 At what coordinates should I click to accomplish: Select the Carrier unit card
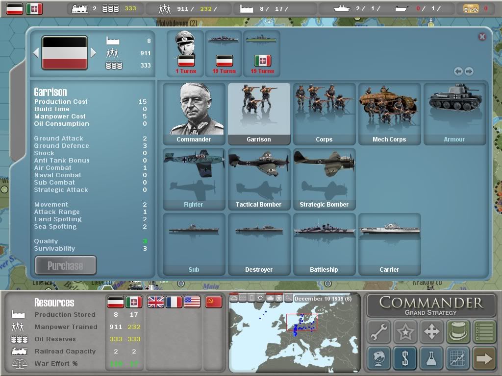click(x=389, y=244)
